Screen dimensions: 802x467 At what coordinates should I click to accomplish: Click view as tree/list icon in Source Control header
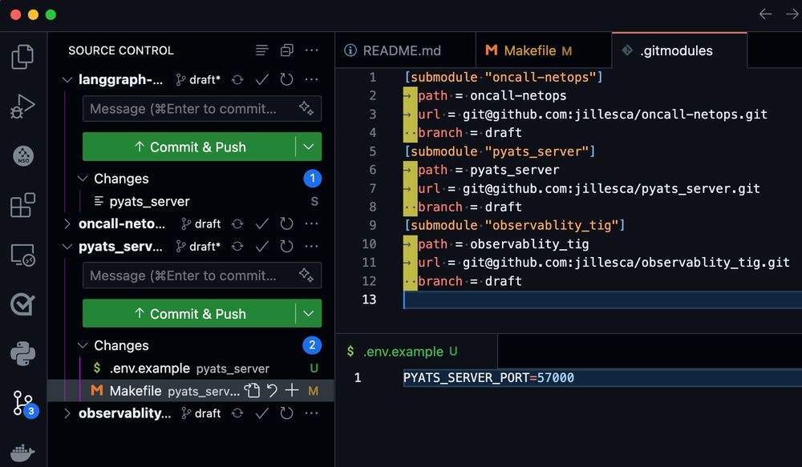click(x=262, y=50)
